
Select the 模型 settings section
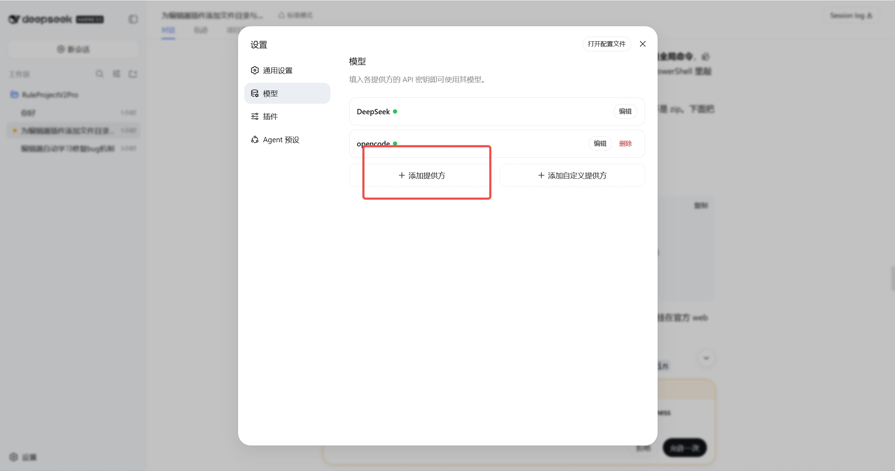point(287,93)
